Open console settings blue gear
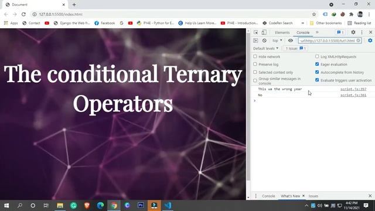 tap(370, 40)
